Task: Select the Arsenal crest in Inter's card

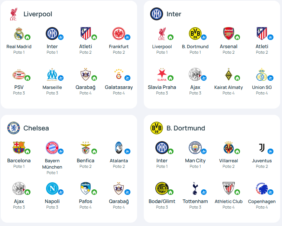Action: point(228,34)
